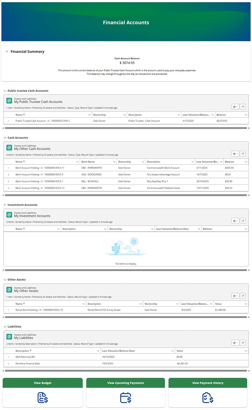Screen dimensions: 252x410
Task: Click My Liabilities scales icon
Action: (x=9, y=336)
